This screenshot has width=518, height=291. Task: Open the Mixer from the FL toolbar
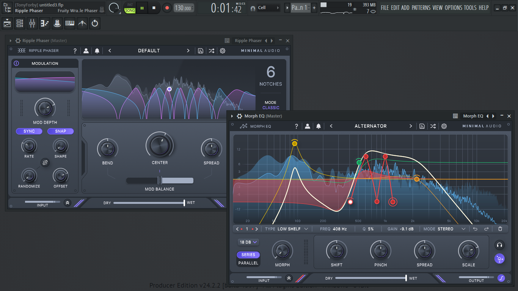[32, 23]
